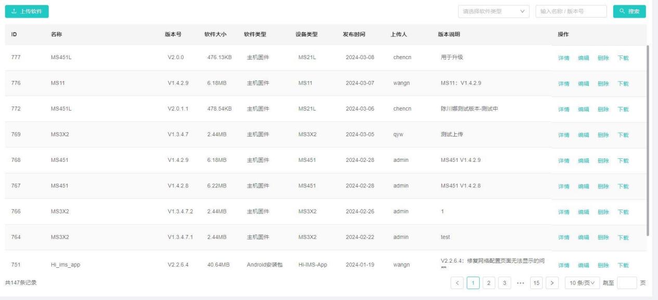The image size is (658, 300).
Task: Edit the MS11 V1.4.2.9 entry
Action: (584, 84)
